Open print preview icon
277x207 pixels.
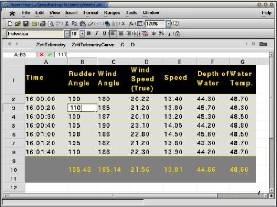point(51,24)
